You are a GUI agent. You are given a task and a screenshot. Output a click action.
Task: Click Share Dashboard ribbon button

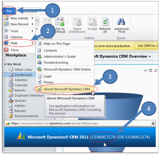tap(77, 25)
